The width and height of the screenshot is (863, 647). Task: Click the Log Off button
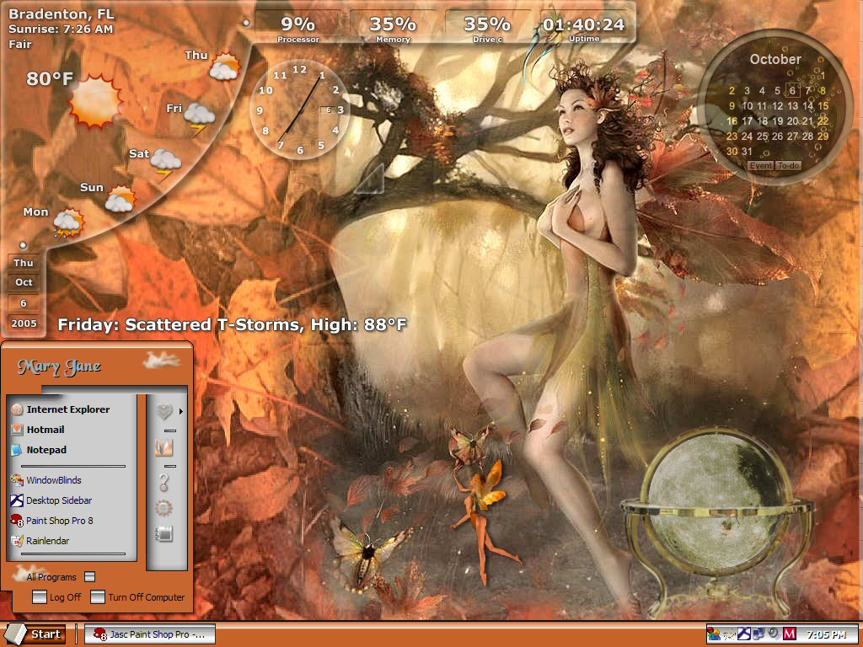click(x=56, y=597)
